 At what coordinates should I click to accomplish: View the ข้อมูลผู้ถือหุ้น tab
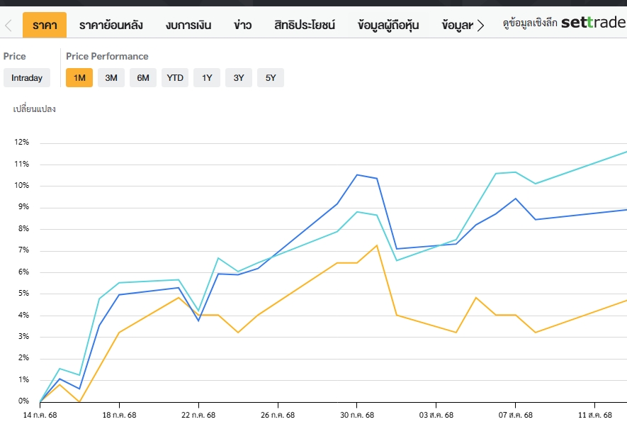tap(388, 26)
